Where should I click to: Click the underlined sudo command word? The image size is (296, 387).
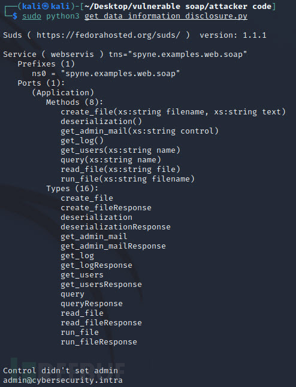(32, 16)
